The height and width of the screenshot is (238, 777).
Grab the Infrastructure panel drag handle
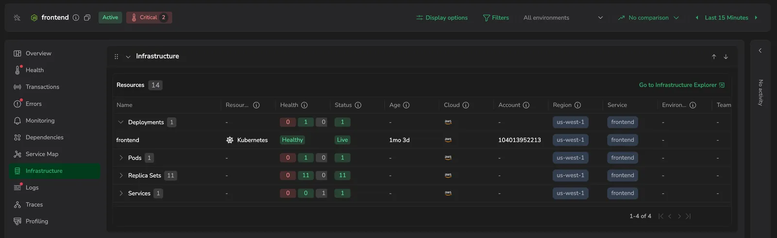point(116,57)
